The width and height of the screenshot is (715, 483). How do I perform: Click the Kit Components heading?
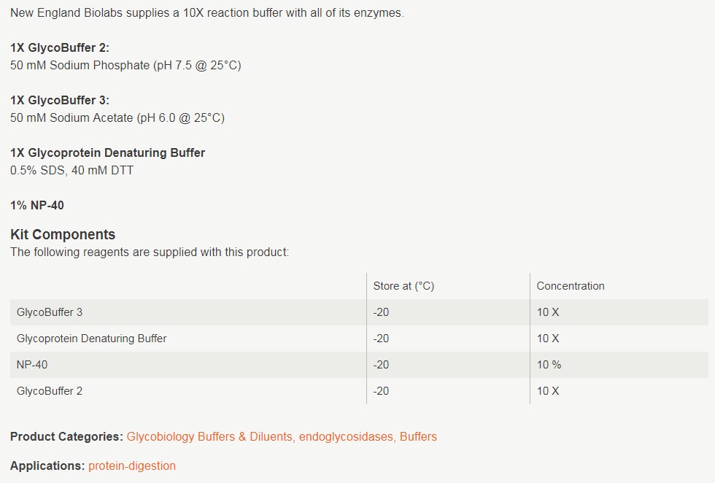coord(63,234)
